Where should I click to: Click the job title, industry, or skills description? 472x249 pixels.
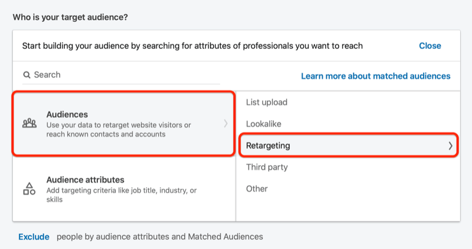tap(122, 195)
